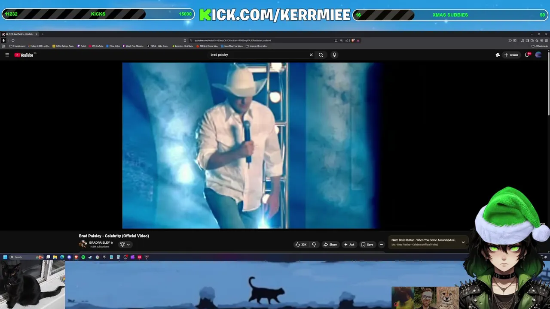The image size is (550, 309).
Task: Open the Prime Video bookmark
Action: point(113,46)
